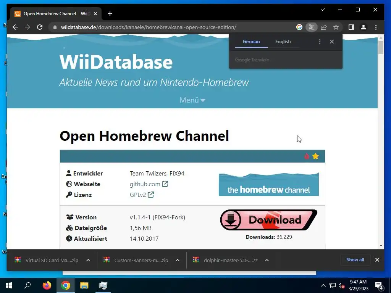Click the WiiDatabase site title

point(116,62)
